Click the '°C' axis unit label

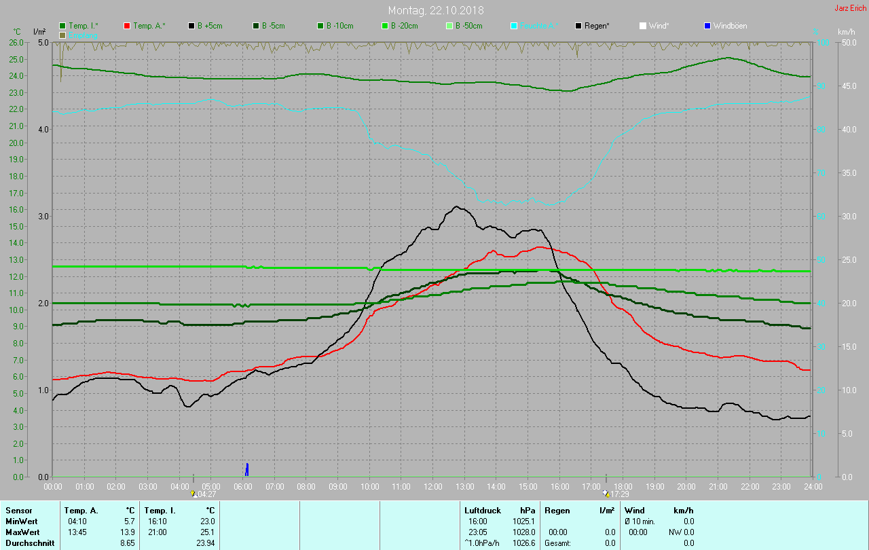point(18,32)
